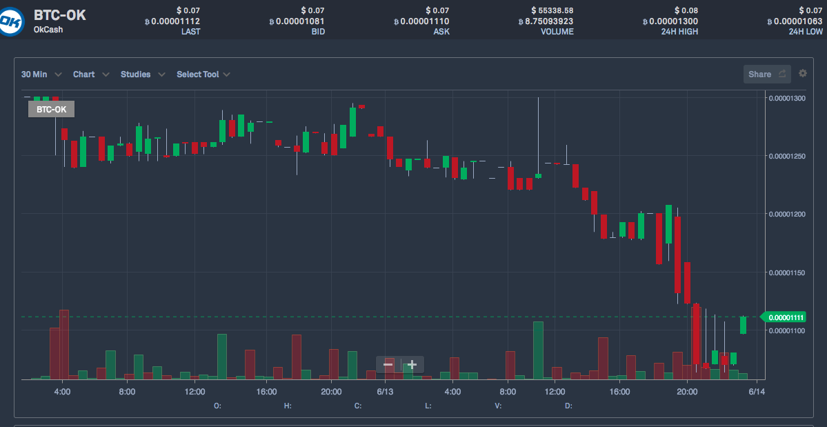This screenshot has width=827, height=427.
Task: Click the 0.00001100 price axis label
Action: (787, 330)
